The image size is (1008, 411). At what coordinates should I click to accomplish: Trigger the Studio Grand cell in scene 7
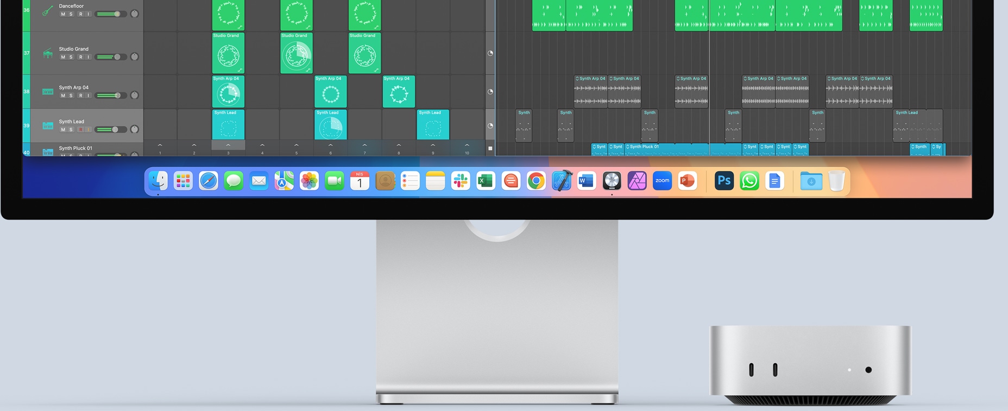364,53
